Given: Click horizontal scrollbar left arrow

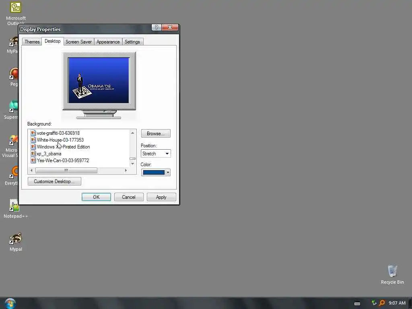Looking at the screenshot, I should pyautogui.click(x=31, y=170).
